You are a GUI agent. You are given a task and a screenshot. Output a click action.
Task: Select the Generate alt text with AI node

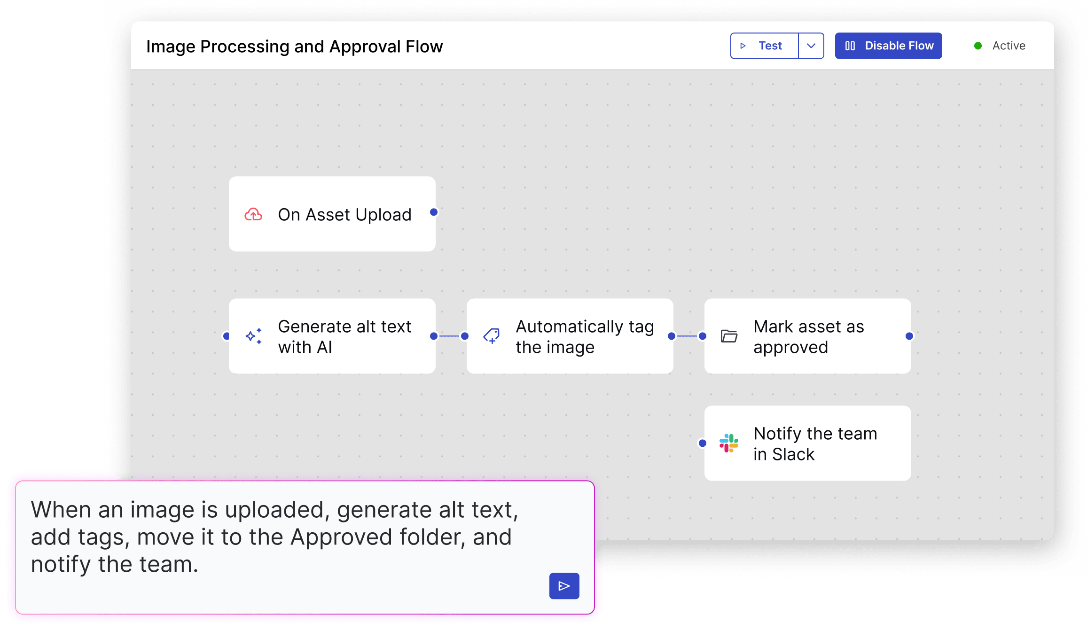[332, 336]
